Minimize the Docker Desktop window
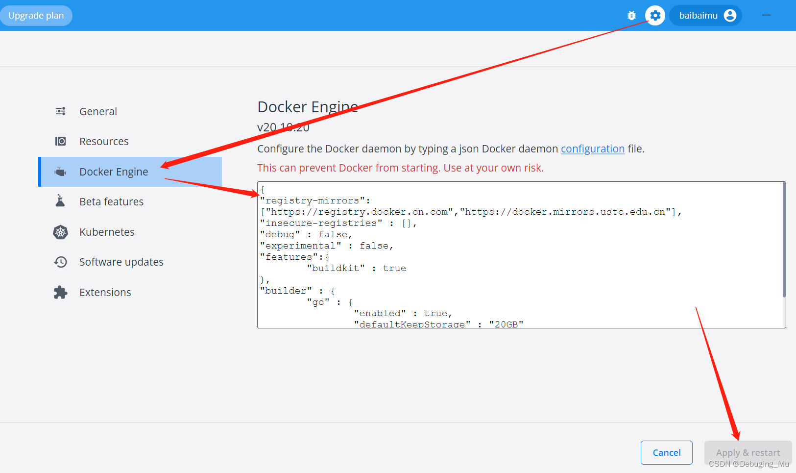 click(x=767, y=16)
